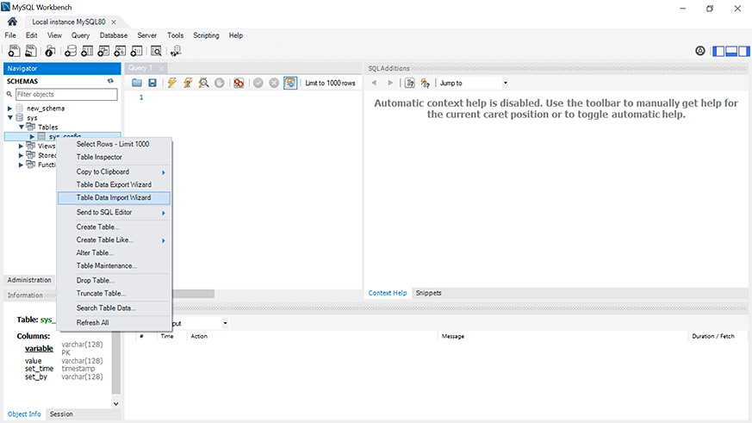Toggle the right sidebar panel visibility

744,51
